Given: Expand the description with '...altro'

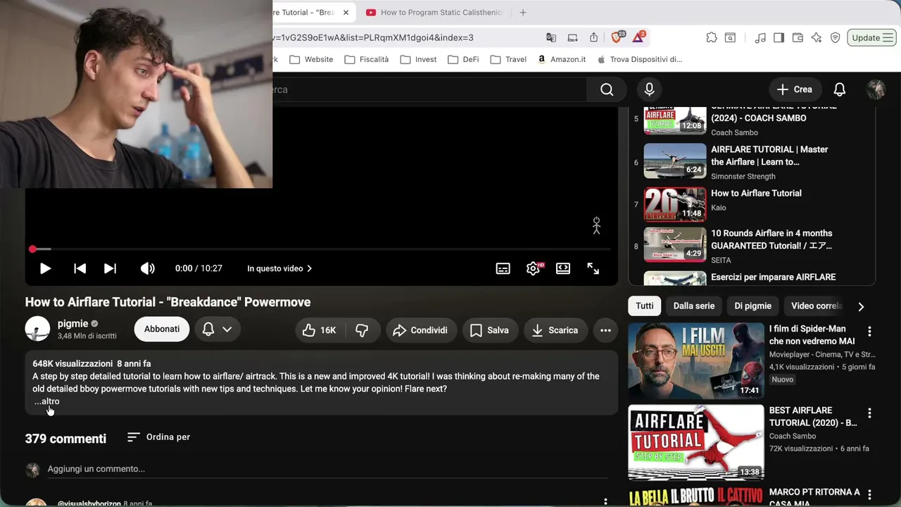Looking at the screenshot, I should click(47, 401).
